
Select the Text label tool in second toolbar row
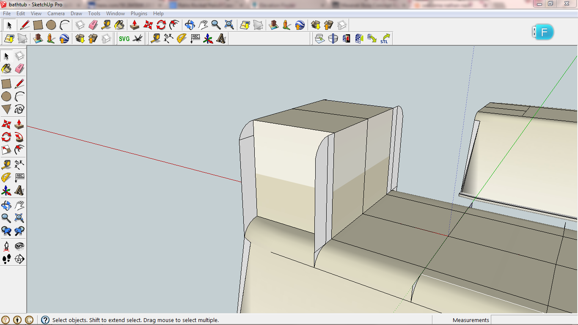point(195,39)
